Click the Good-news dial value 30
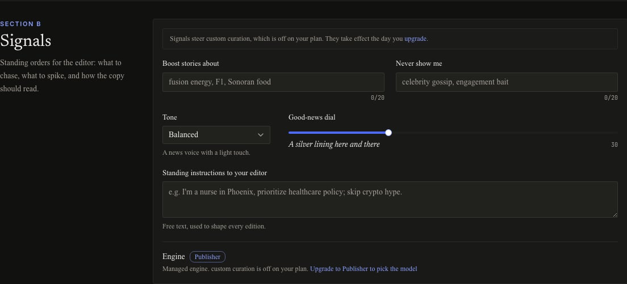Screen dimensions: 627x284 tap(614, 145)
